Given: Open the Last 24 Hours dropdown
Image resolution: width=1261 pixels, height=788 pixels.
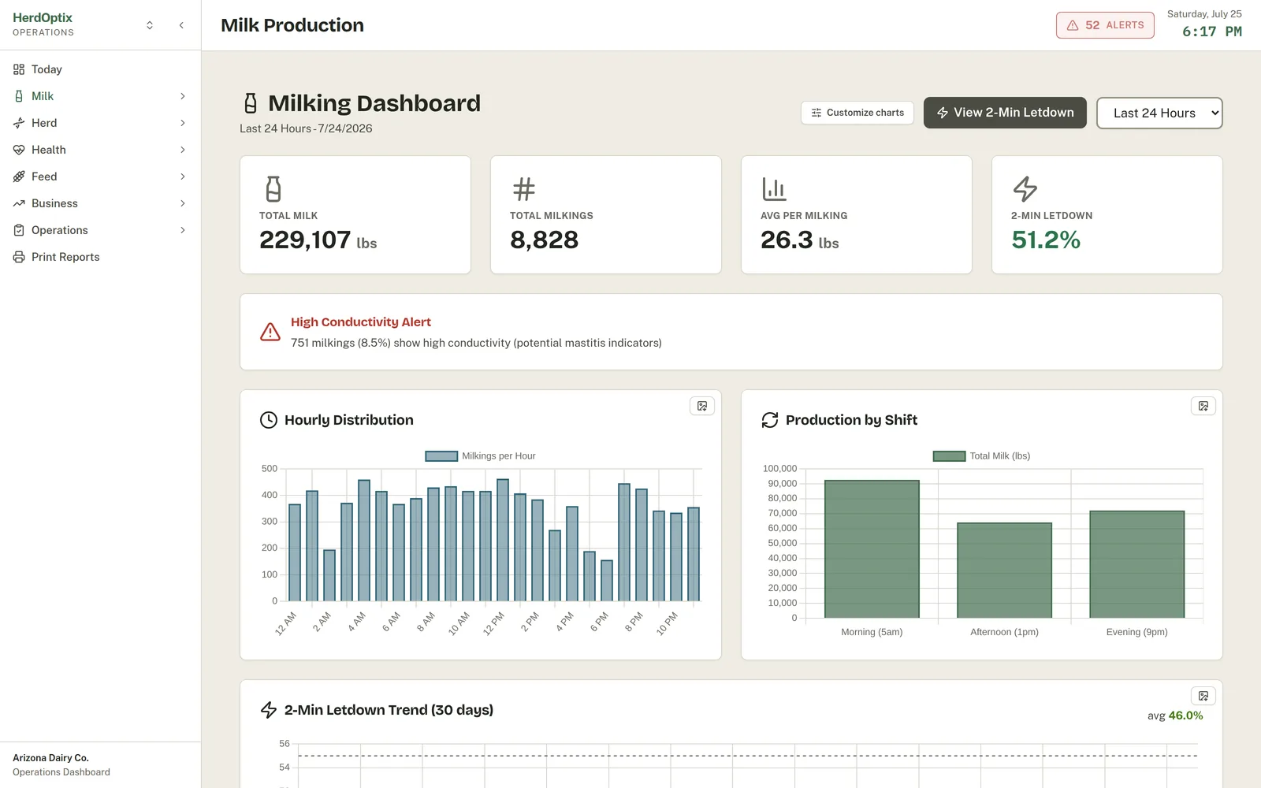Looking at the screenshot, I should 1159,113.
